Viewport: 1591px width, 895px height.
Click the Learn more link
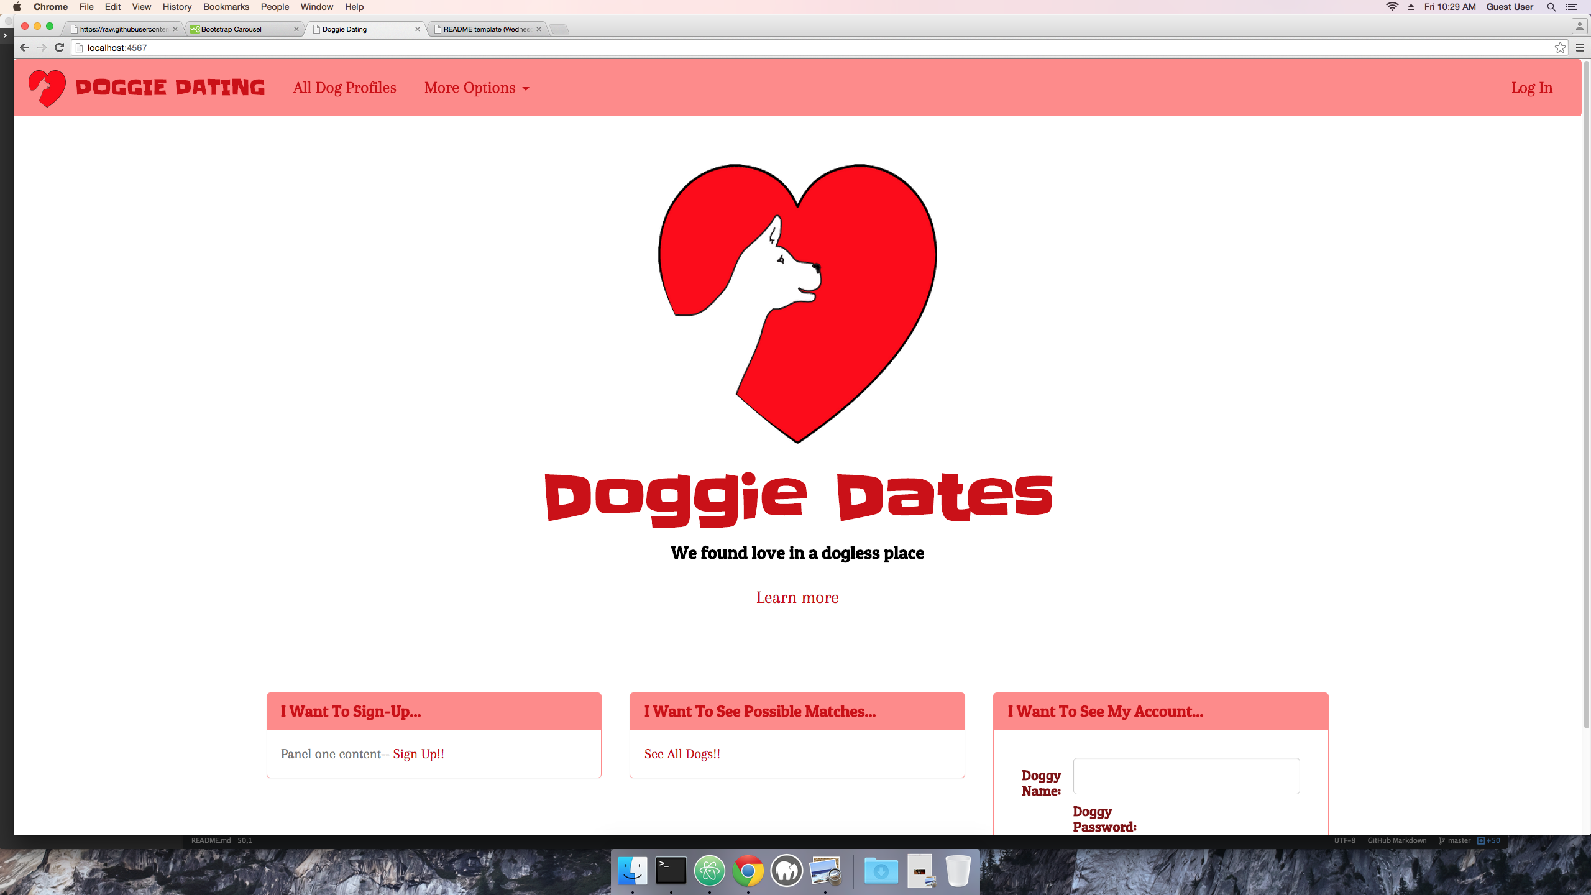[797, 597]
